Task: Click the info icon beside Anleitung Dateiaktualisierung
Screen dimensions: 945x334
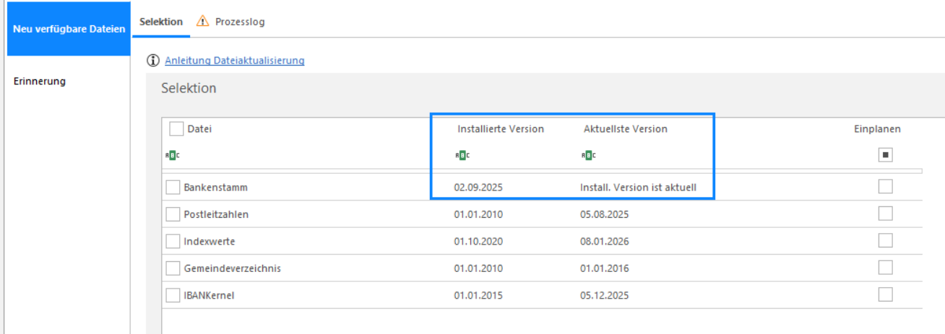Action: click(x=152, y=61)
